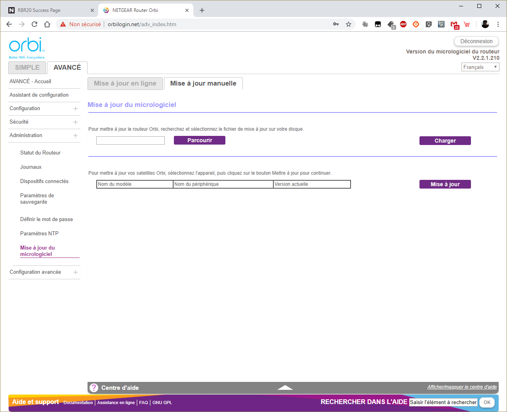Click the browser forward arrow
507x412 pixels.
tap(22, 24)
